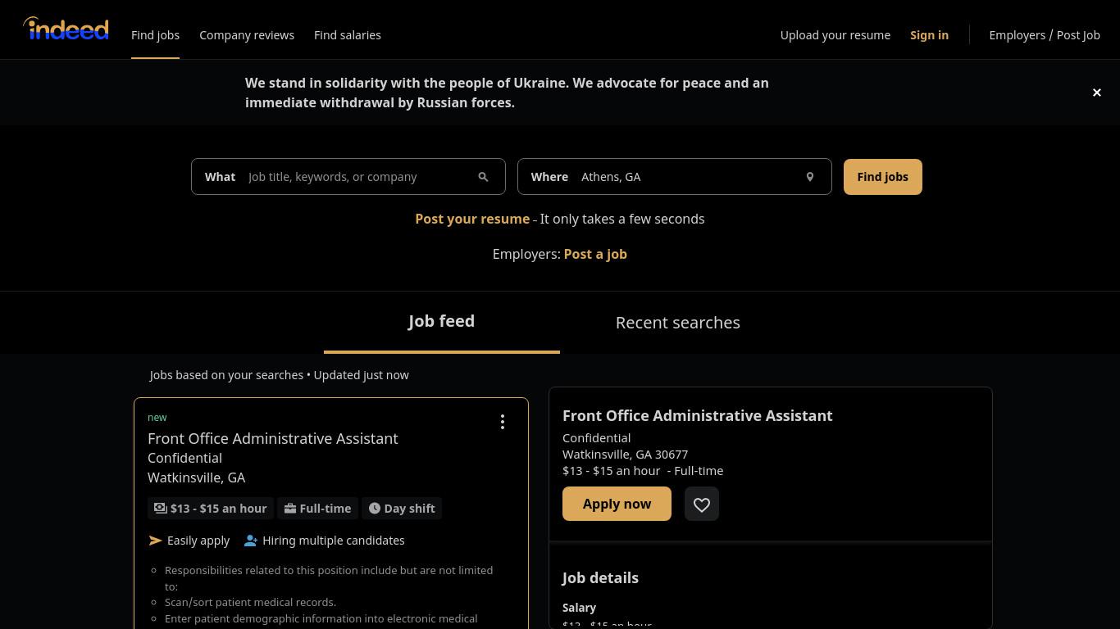The width and height of the screenshot is (1120, 629).
Task: Click the 'new' badge on job card
Action: [x=157, y=418]
